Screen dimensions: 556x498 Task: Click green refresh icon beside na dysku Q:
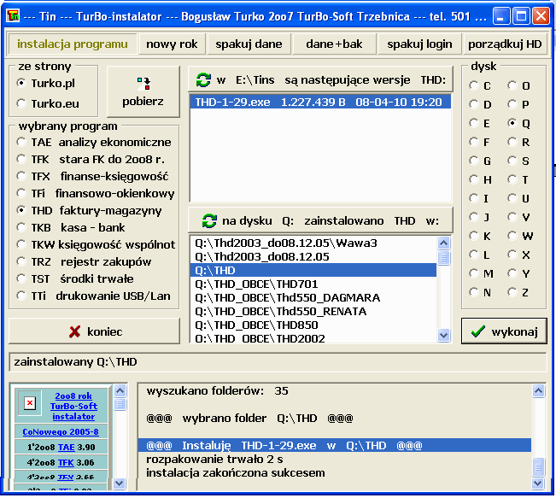tap(208, 220)
